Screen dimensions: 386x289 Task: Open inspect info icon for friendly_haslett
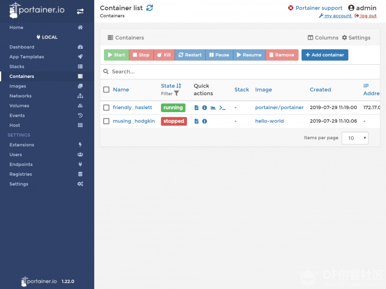pos(204,107)
